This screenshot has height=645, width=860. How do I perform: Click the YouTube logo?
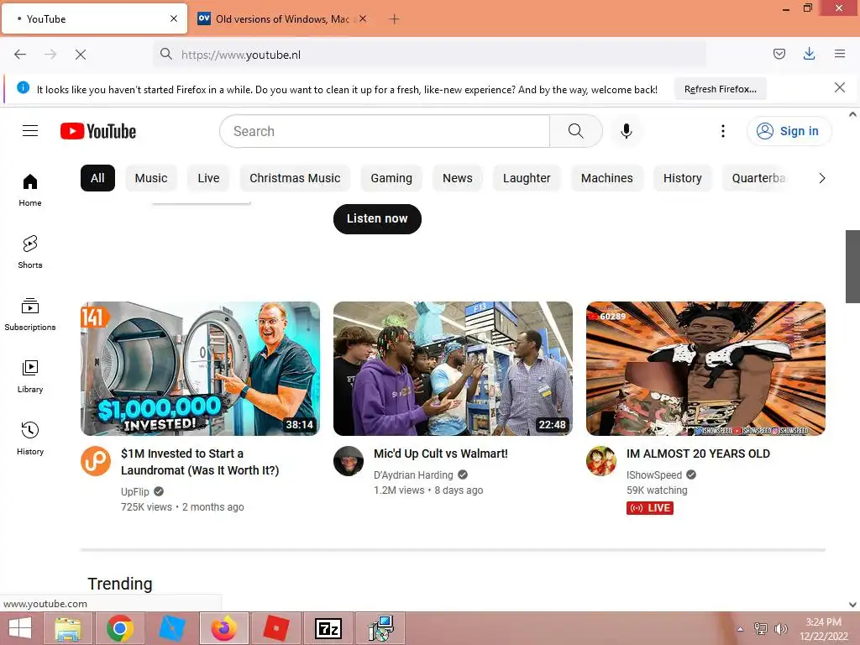click(98, 131)
